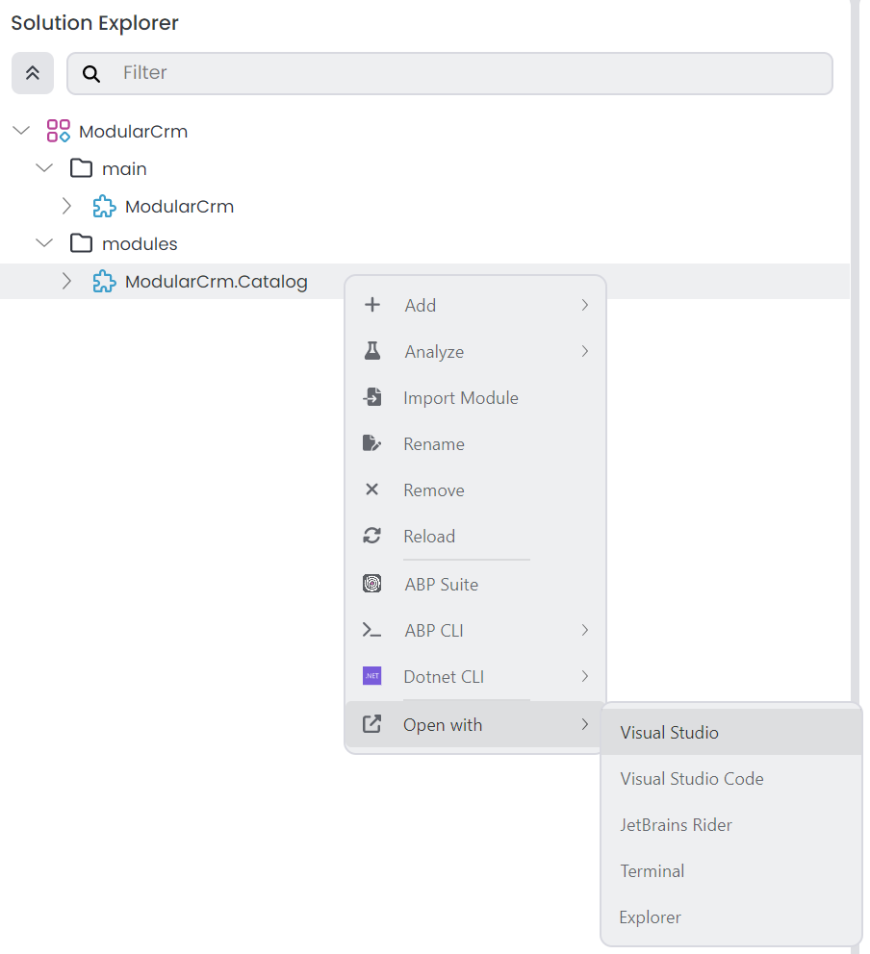The width and height of the screenshot is (870, 954).
Task: Click the puzzle icon beside ModularCrm.Catalog
Action: coord(104,282)
